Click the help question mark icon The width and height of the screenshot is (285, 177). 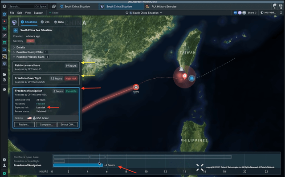[4, 160]
